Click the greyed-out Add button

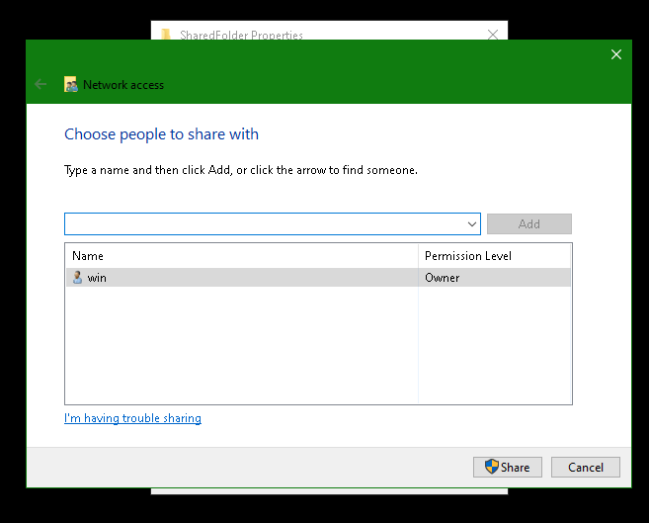[x=528, y=224]
